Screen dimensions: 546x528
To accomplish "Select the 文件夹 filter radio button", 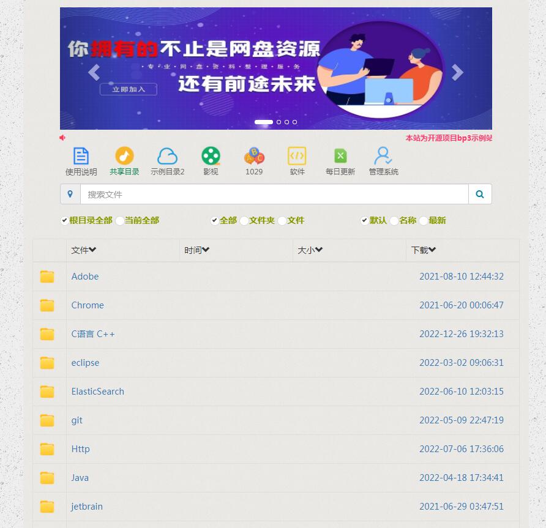I will 244,220.
